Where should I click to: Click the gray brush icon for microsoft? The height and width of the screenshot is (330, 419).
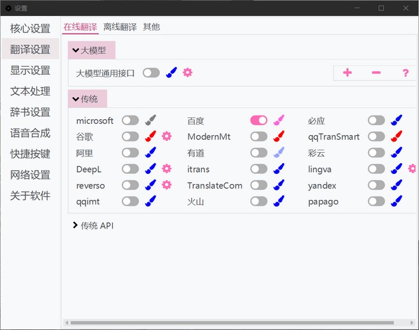tap(150, 120)
